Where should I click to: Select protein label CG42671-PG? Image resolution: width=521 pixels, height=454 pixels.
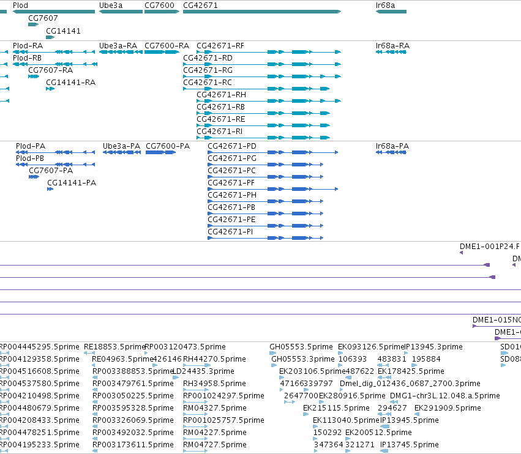point(232,158)
